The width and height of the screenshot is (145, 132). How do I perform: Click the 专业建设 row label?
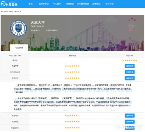(x=15, y=115)
